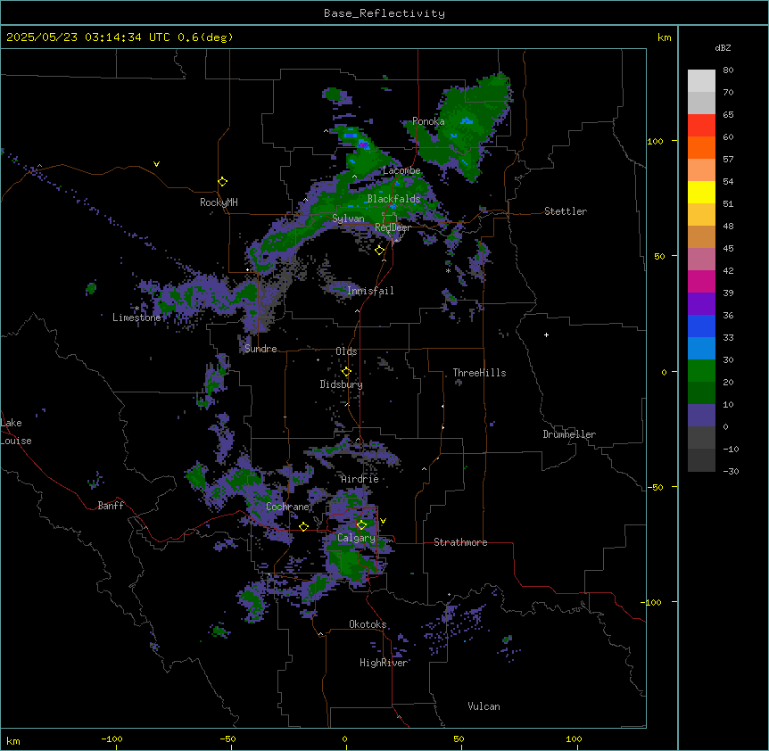The width and height of the screenshot is (769, 751).
Task: Click the white asterisk marker next to Limestone
Action: (137, 309)
